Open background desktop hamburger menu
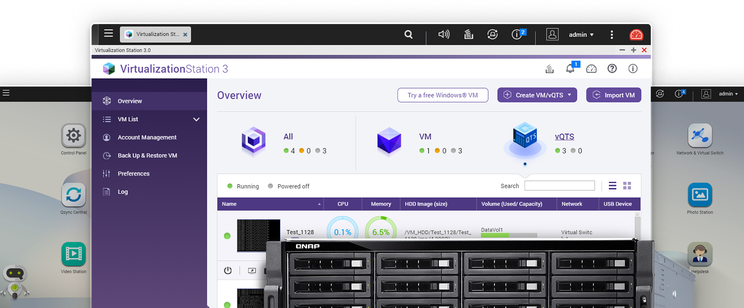This screenshot has width=744, height=308. coord(6,93)
